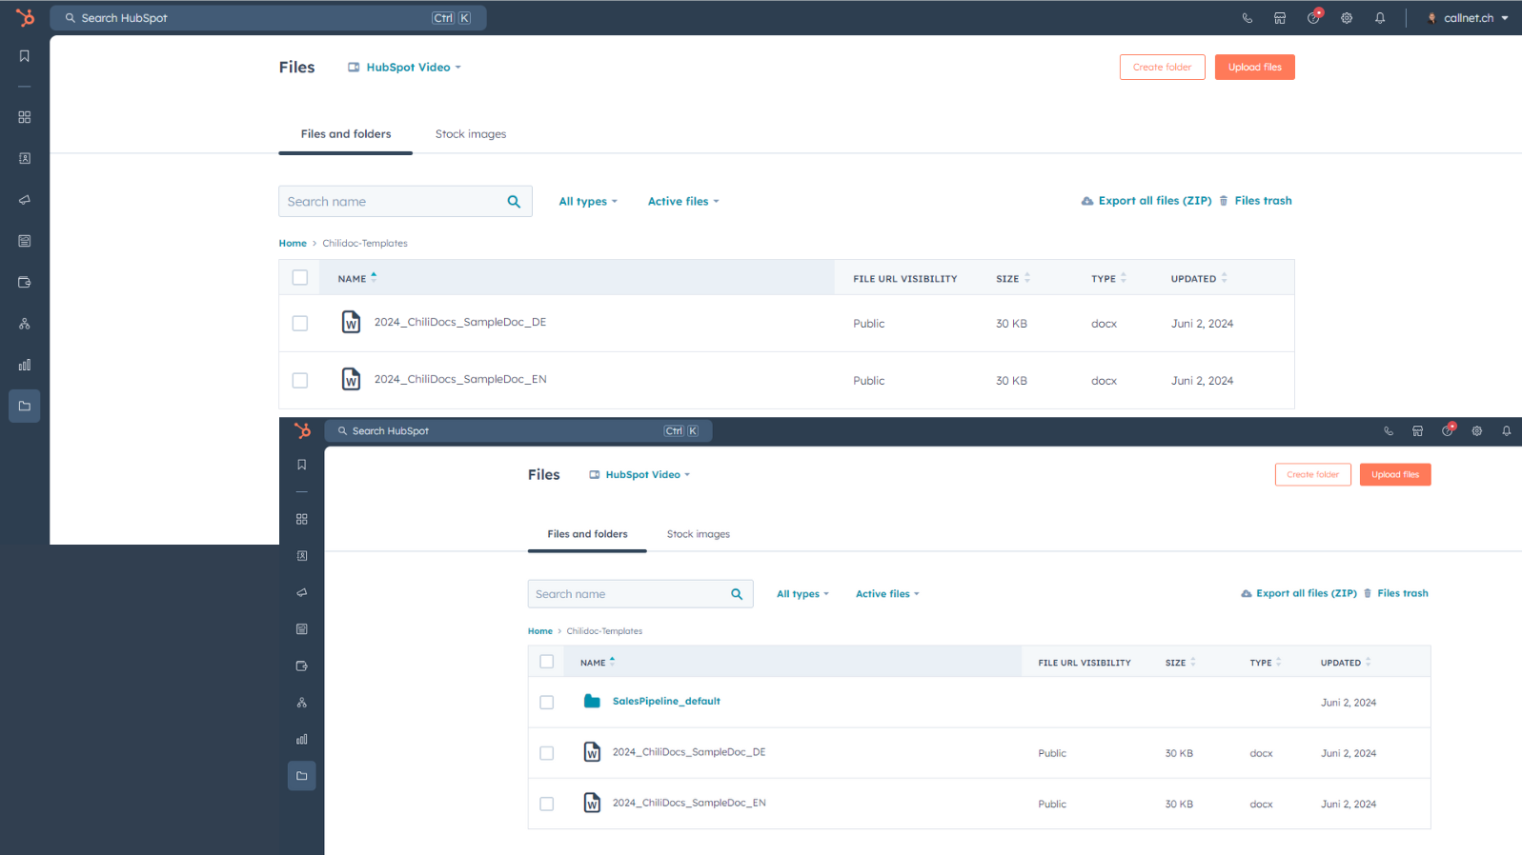Check the box for the SalesPipeline_default folder row
The image size is (1522, 855).
point(547,703)
